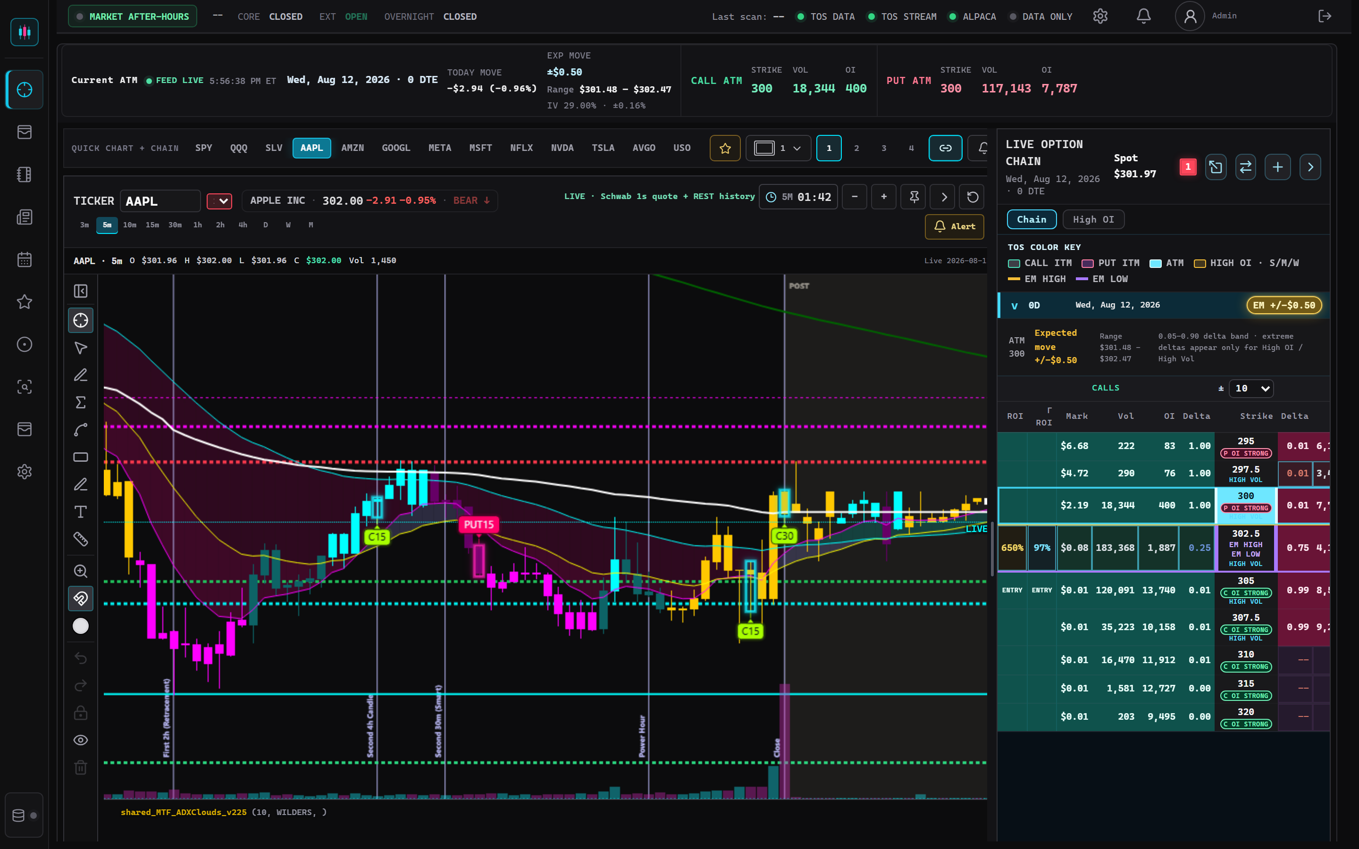Select the curve path drawing tool

(x=81, y=430)
